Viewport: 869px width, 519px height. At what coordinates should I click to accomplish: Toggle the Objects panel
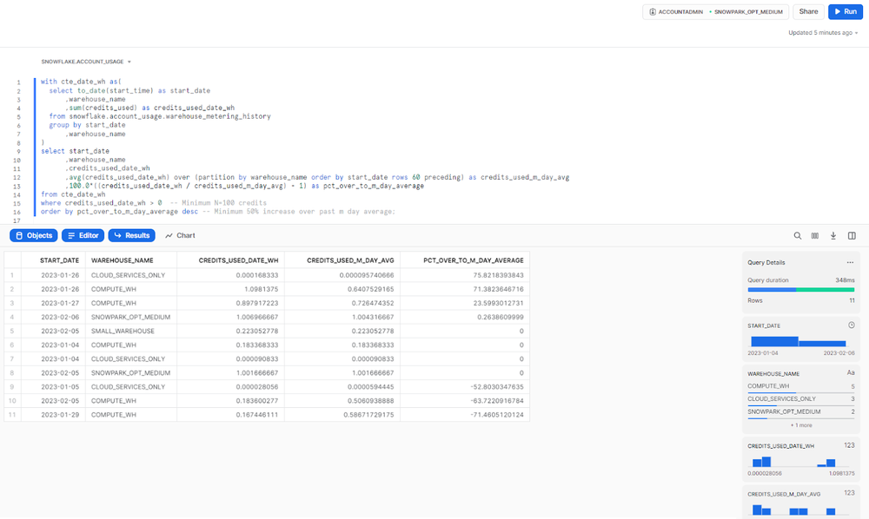coord(34,235)
